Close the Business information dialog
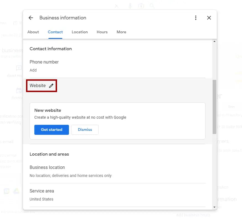 point(209,17)
